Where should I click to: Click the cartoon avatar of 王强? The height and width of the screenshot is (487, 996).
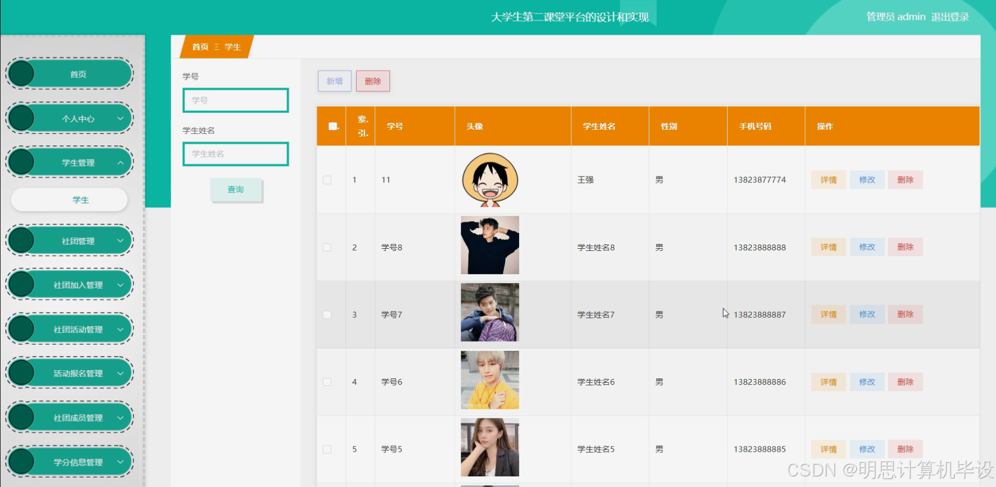(x=490, y=180)
